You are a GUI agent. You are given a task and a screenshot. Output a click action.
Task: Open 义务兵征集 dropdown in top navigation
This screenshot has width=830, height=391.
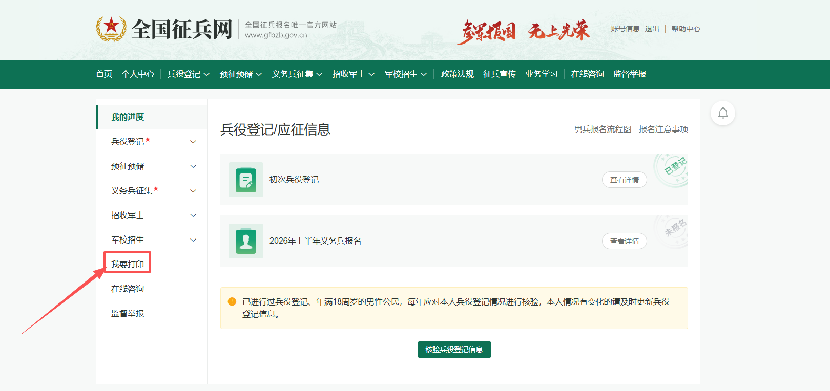(x=297, y=74)
